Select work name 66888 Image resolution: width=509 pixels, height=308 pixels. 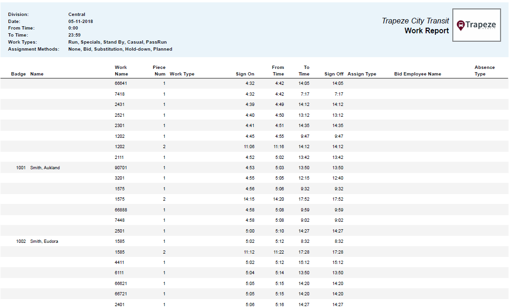[121, 210]
